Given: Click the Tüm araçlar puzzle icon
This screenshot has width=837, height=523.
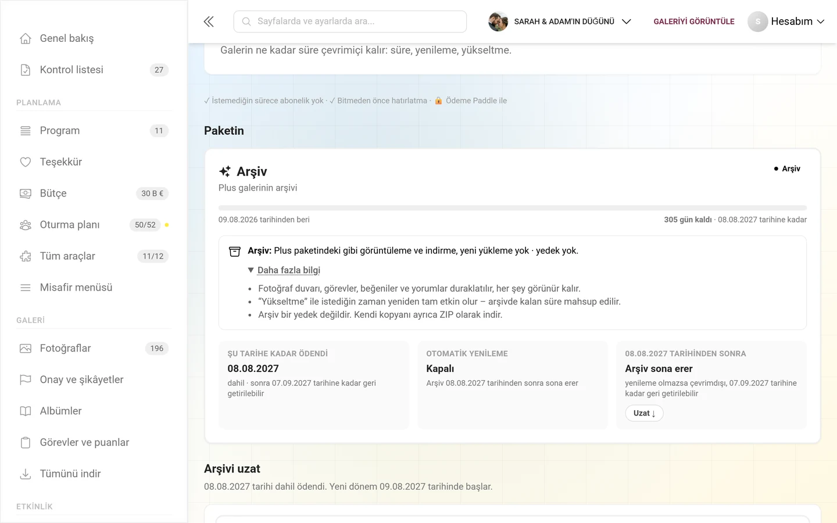Looking at the screenshot, I should [26, 256].
